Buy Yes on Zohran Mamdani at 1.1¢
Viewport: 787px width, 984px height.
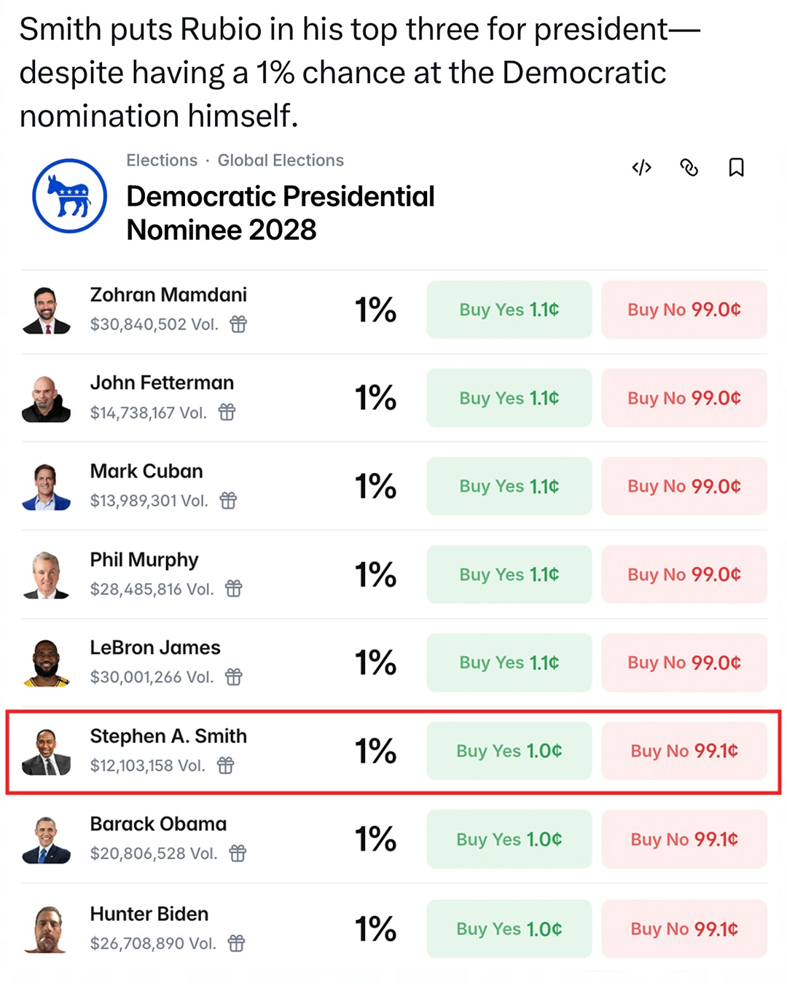tap(509, 310)
